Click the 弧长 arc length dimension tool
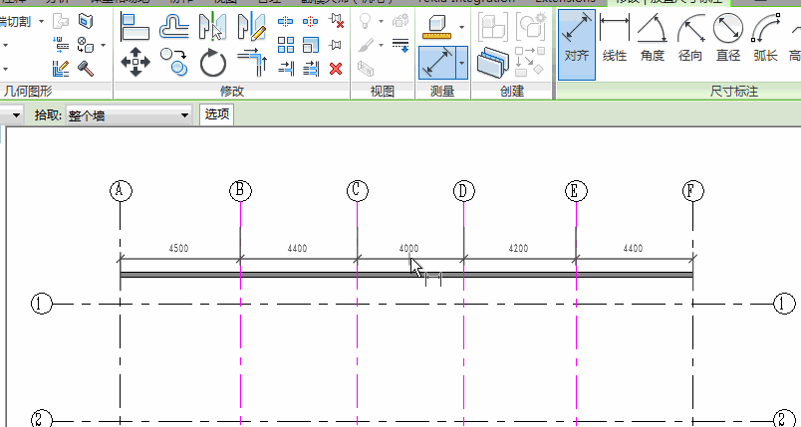This screenshot has height=427, width=801. tap(765, 42)
